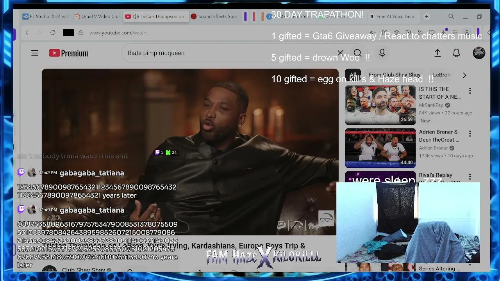Open the Adrien Broner channel name
The image size is (500, 281).
pyautogui.click(x=433, y=148)
